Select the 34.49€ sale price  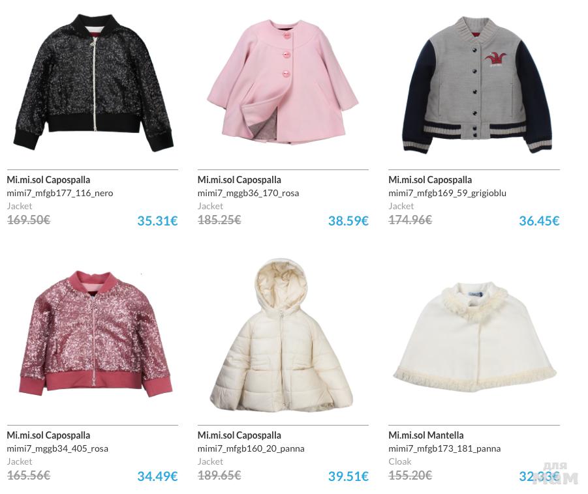click(157, 476)
